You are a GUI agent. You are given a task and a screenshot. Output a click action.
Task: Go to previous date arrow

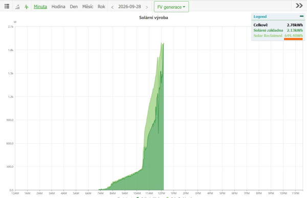pyautogui.click(x=113, y=7)
